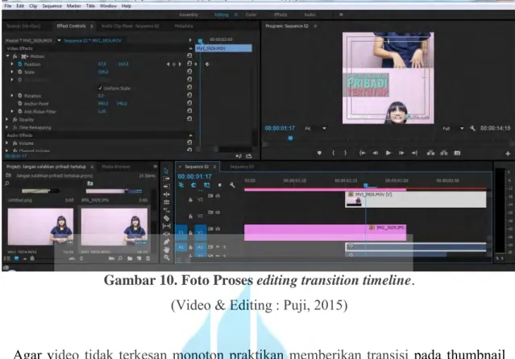Toggle V1 source patching button

(x=181, y=232)
